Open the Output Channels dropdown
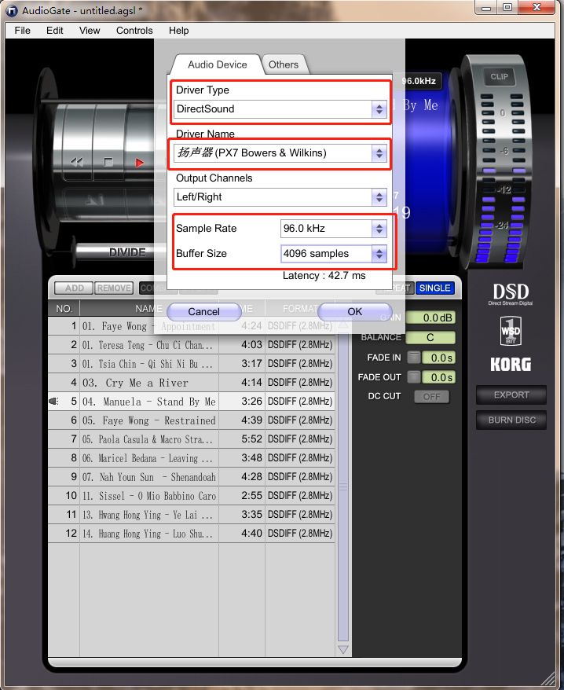This screenshot has height=690, width=564. click(x=280, y=197)
